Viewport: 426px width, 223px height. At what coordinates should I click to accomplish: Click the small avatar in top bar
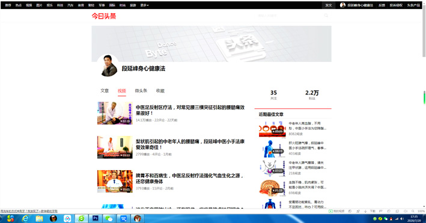pos(342,5)
